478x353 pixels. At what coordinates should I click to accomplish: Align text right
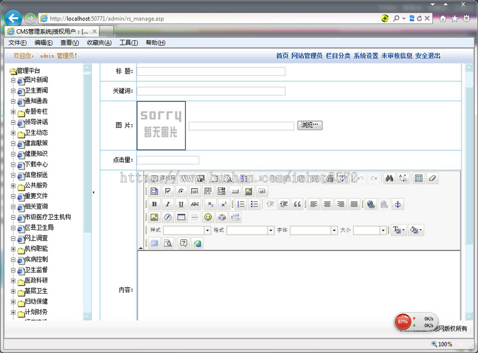340,204
